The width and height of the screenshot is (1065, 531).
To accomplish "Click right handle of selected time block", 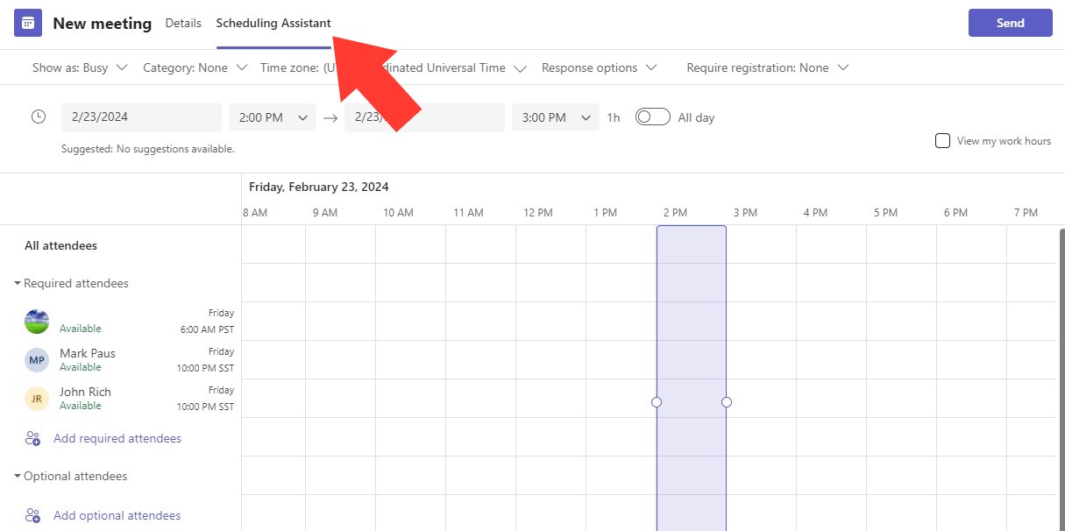I will [x=727, y=402].
